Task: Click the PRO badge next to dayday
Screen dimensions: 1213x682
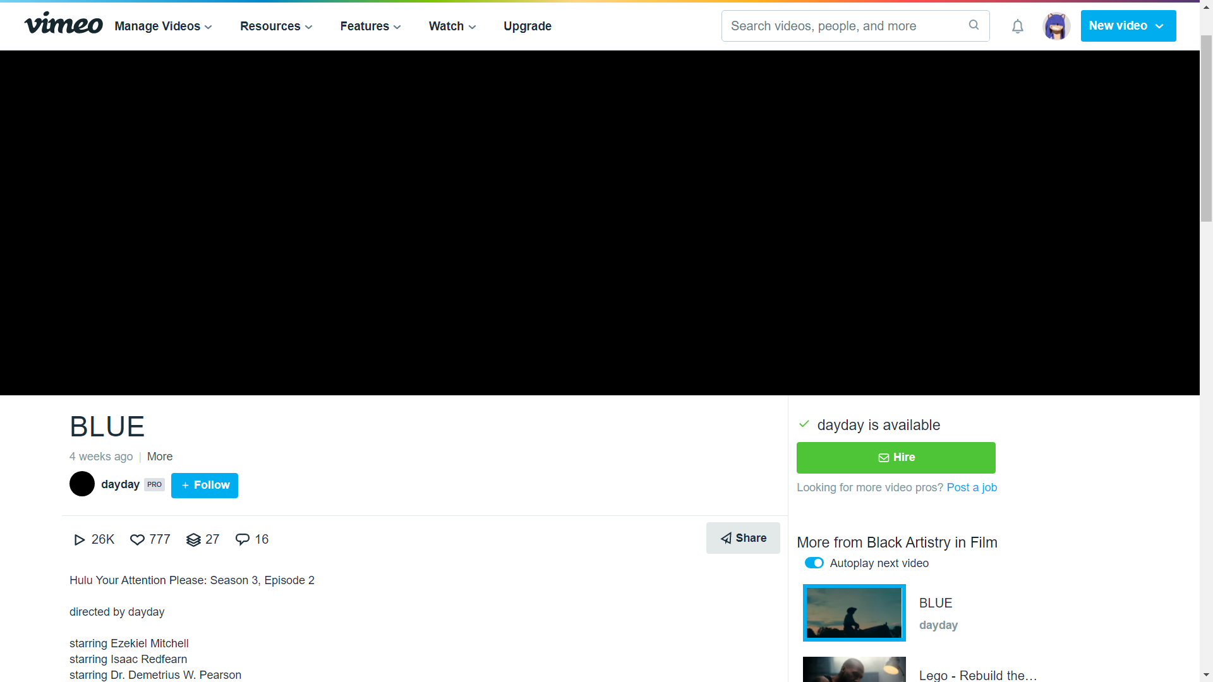Action: tap(154, 485)
